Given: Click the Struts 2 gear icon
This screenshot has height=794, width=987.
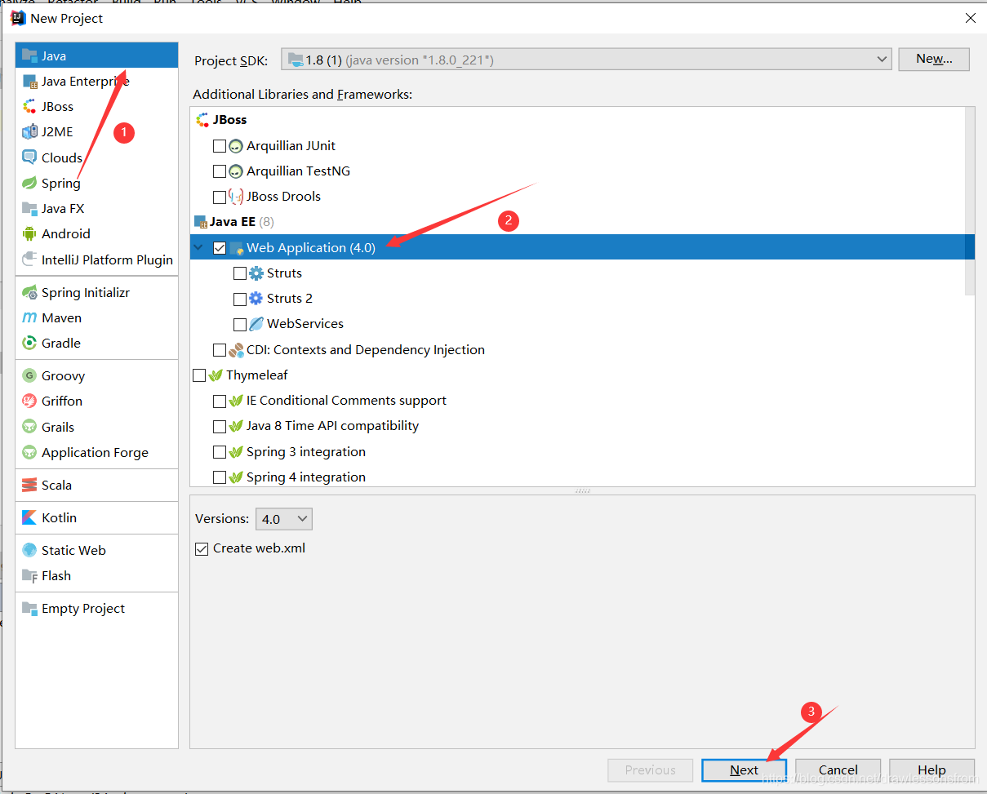Looking at the screenshot, I should point(256,298).
